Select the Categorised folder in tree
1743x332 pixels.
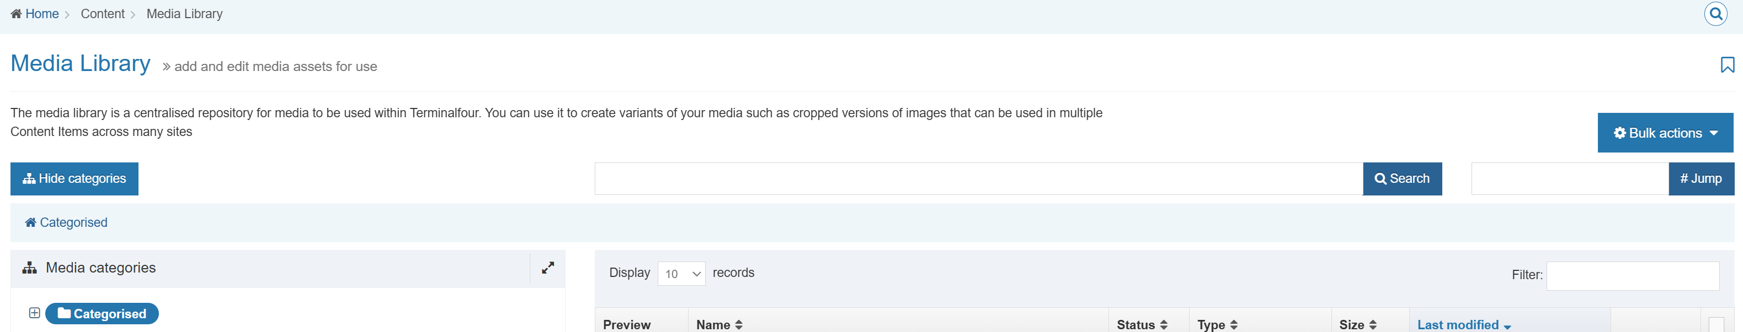(102, 314)
